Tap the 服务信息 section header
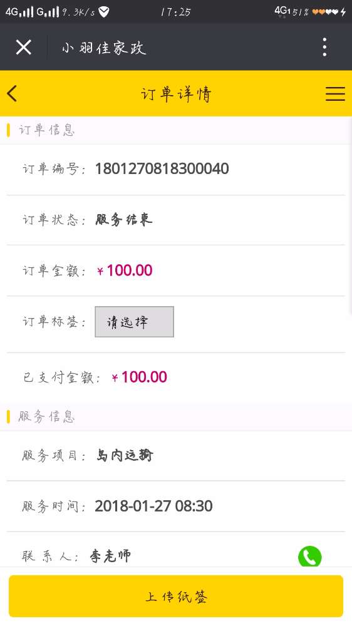Viewport: 352px width, 626px height. point(46,416)
